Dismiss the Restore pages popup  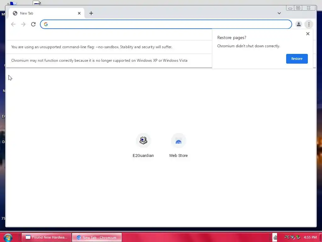click(308, 34)
